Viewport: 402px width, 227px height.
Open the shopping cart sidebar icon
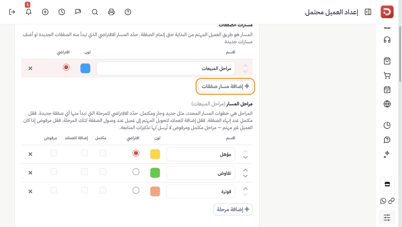[387, 75]
